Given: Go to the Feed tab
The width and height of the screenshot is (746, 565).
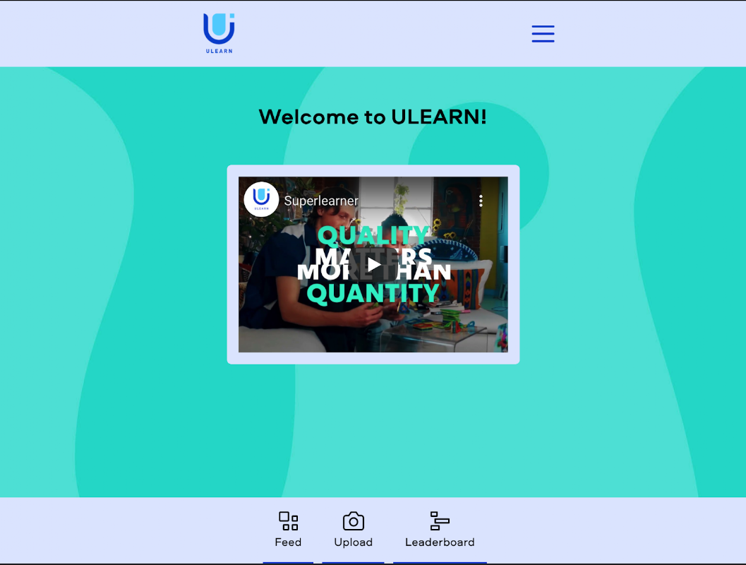Looking at the screenshot, I should (x=289, y=529).
